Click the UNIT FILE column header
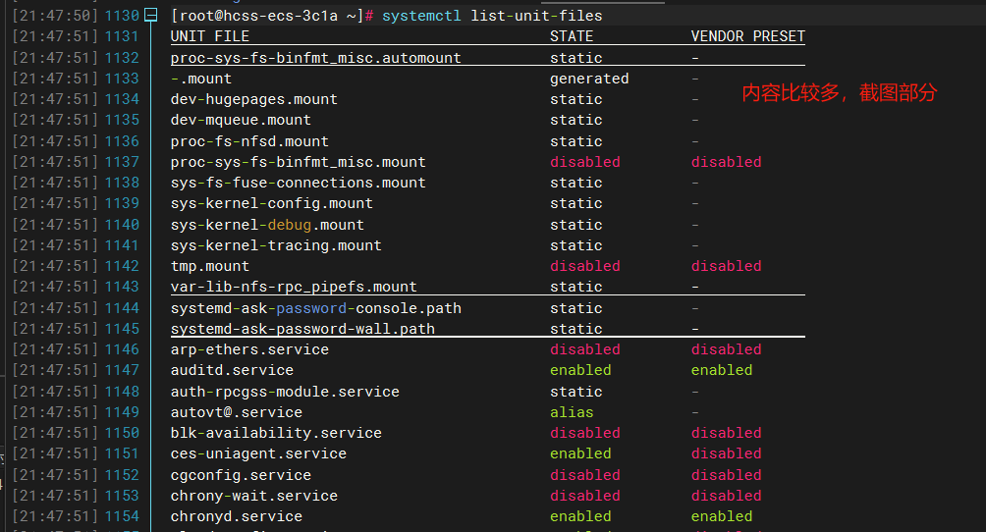This screenshot has width=986, height=532. (x=210, y=36)
